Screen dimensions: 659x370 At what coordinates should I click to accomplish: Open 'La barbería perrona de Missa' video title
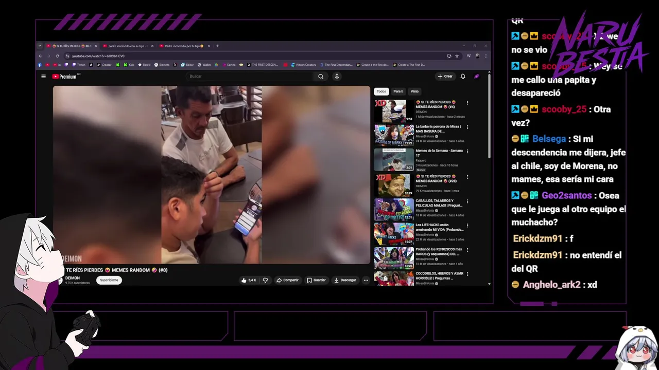[438, 128]
